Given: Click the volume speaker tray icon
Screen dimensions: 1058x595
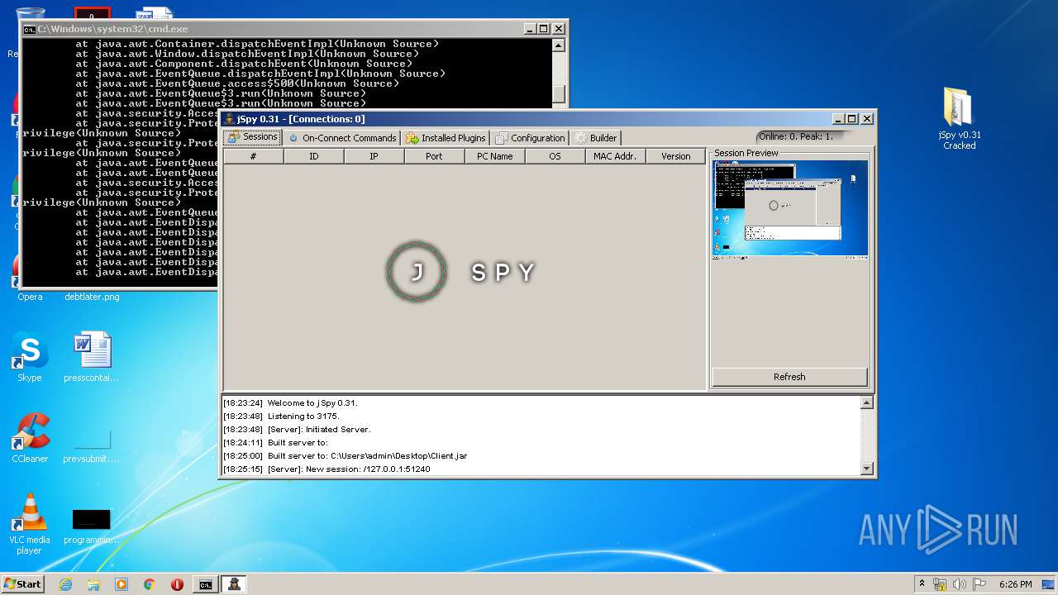Looking at the screenshot, I should (x=960, y=584).
